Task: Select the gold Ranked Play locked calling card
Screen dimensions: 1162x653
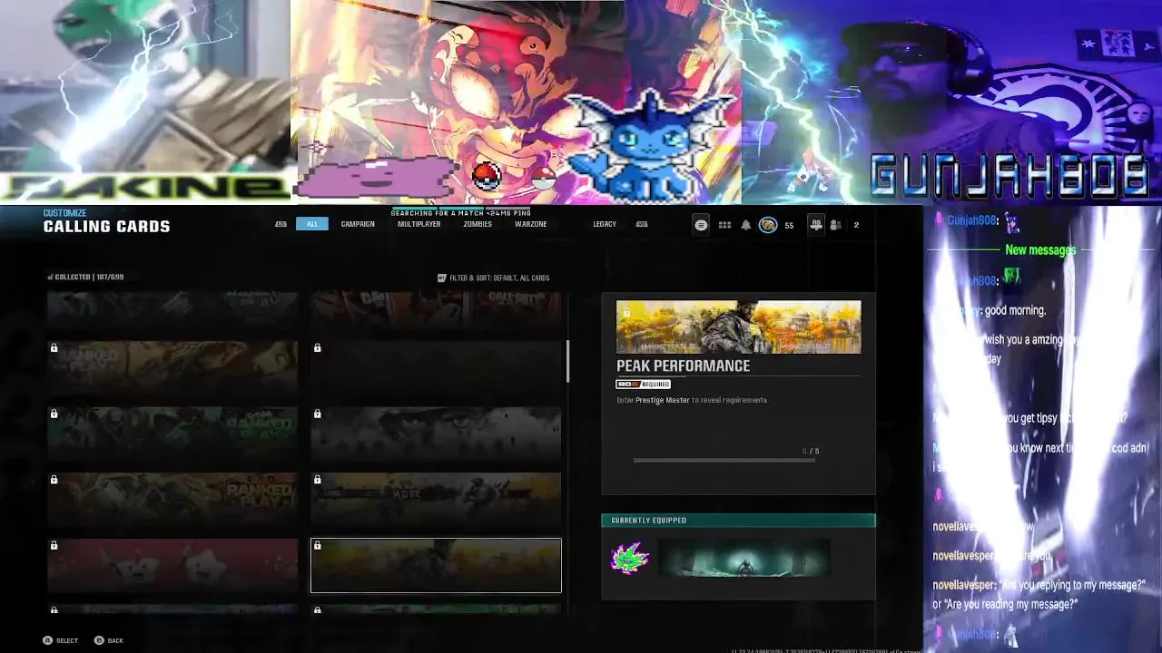Action: [172, 367]
